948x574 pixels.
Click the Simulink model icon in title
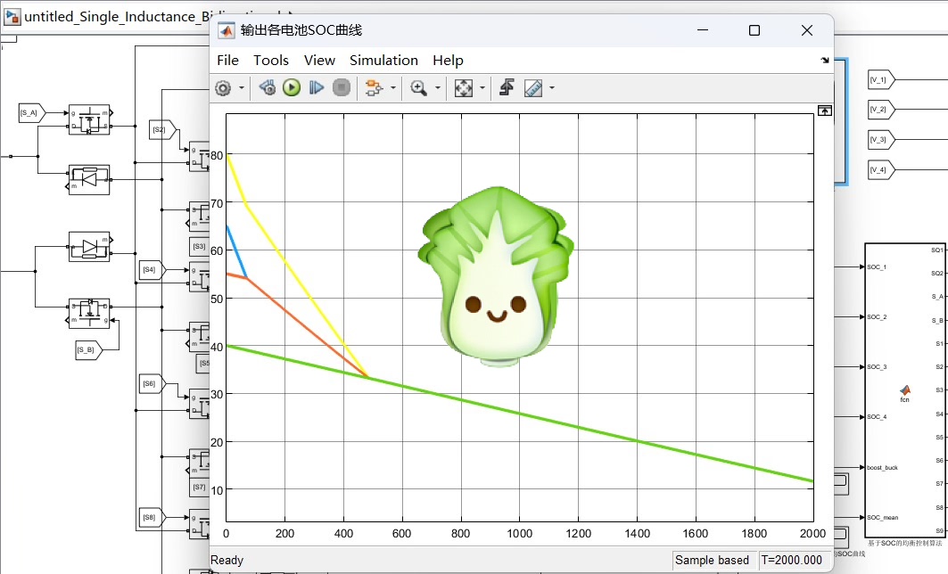point(12,16)
